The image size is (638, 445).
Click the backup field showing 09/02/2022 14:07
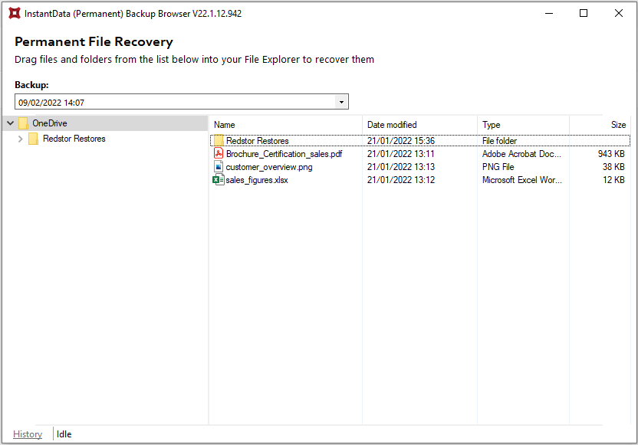[x=182, y=102]
